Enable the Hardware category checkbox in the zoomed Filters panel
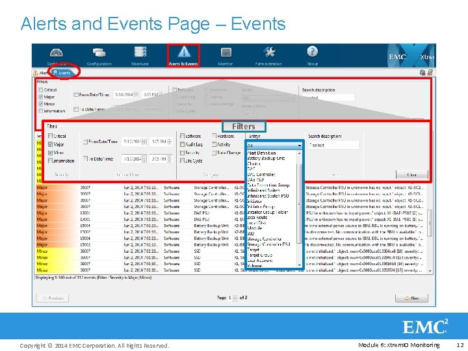This screenshot has height=351, width=468. [214, 136]
